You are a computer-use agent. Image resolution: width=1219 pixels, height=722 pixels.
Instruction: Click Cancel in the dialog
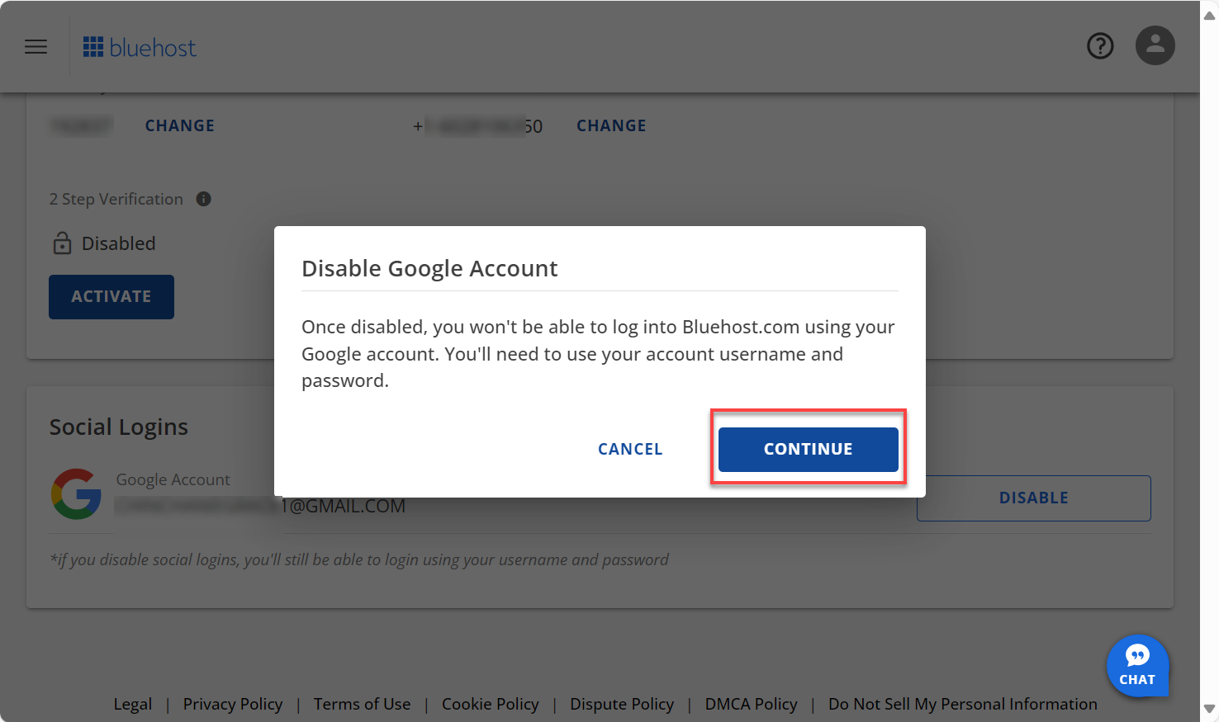(x=630, y=449)
